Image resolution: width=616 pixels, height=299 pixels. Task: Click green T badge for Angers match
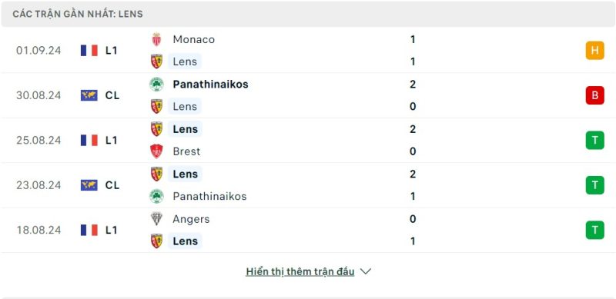click(x=594, y=230)
